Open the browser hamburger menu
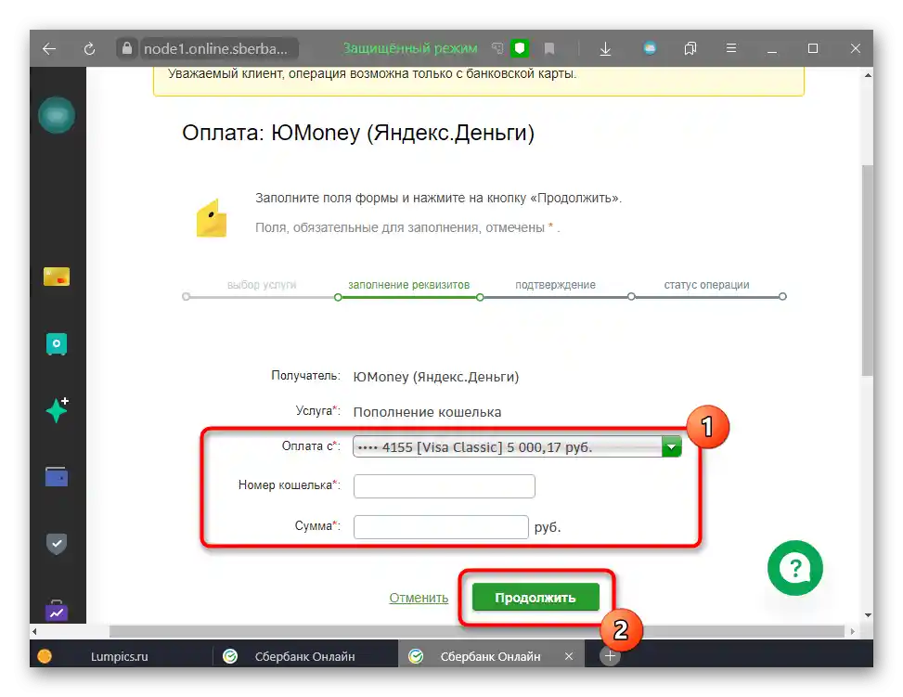 pyautogui.click(x=731, y=48)
